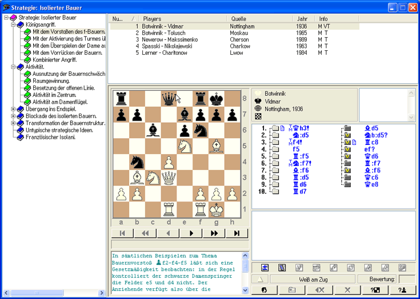Open 'Besetzung der offenen Linie.' item
Image resolution: width=420 pixels, height=299 pixels.
pyautogui.click(x=64, y=88)
